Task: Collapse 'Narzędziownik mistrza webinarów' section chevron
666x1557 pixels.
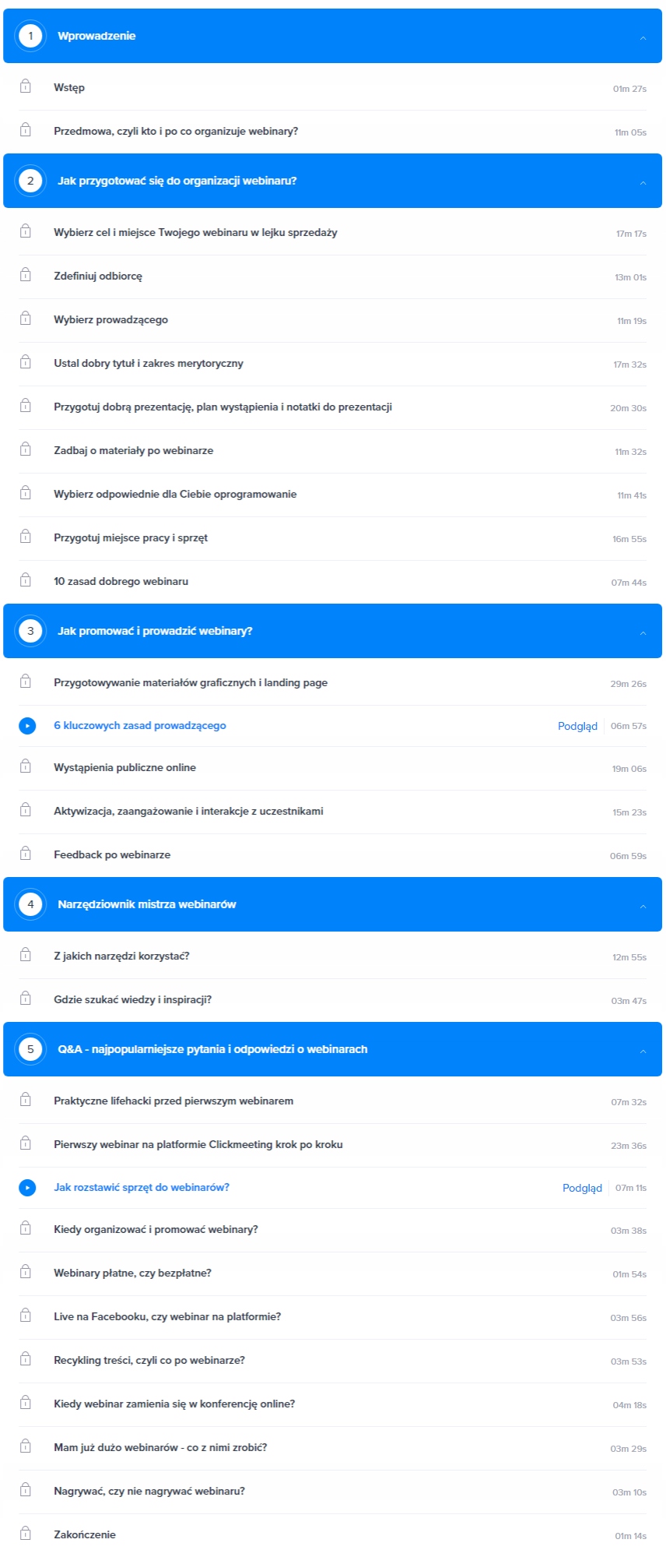Action: [x=643, y=906]
